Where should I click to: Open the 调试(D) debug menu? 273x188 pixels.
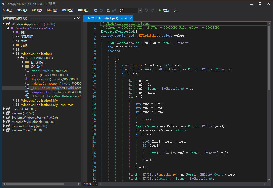52,10
